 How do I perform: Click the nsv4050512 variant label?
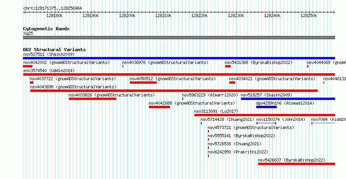[173, 79]
